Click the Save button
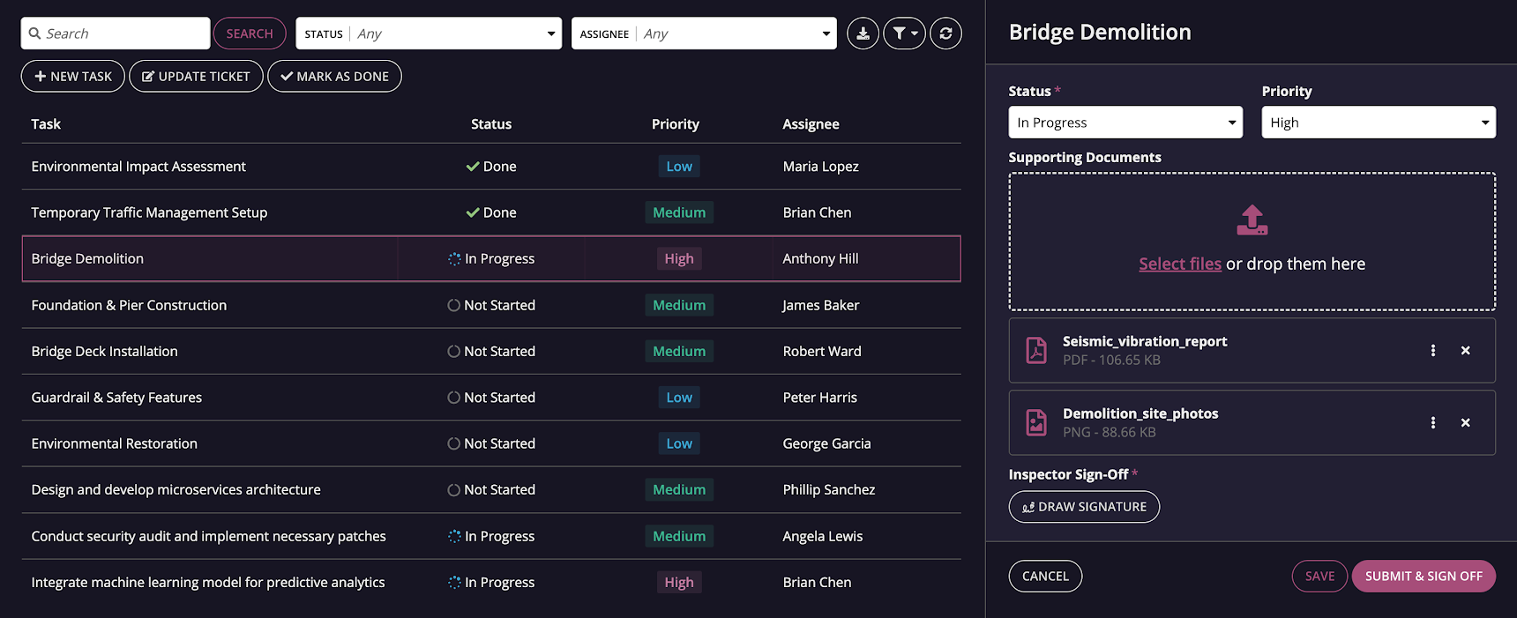Viewport: 1517px width, 618px height. [1319, 576]
